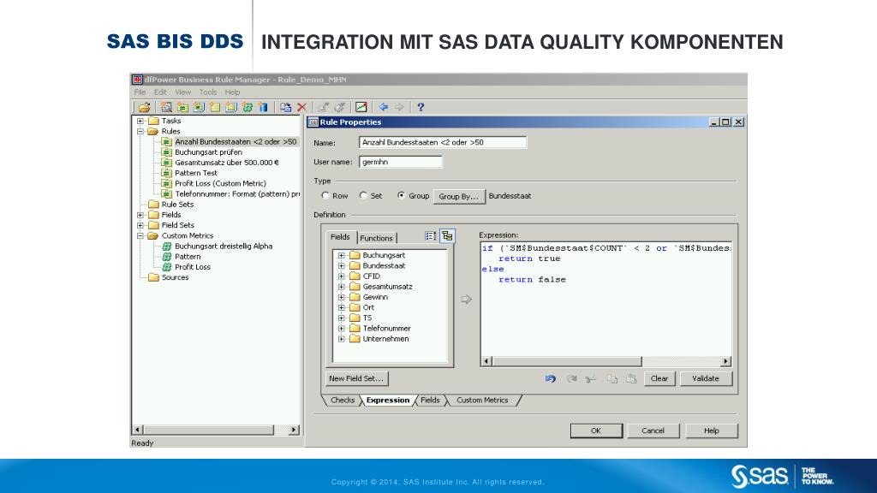
Task: Click the red X delete toolbar icon
Action: (302, 107)
